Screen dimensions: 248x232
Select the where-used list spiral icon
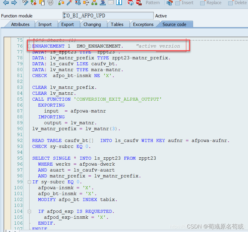pos(50,3)
